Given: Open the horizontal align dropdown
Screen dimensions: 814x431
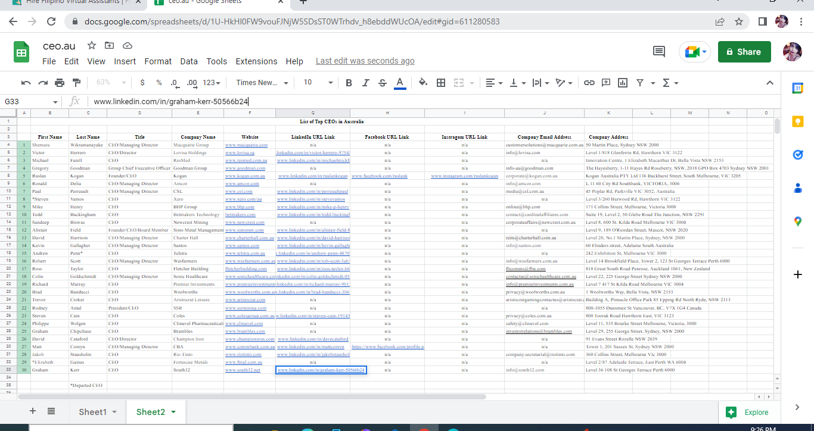Looking at the screenshot, I should pyautogui.click(x=494, y=83).
